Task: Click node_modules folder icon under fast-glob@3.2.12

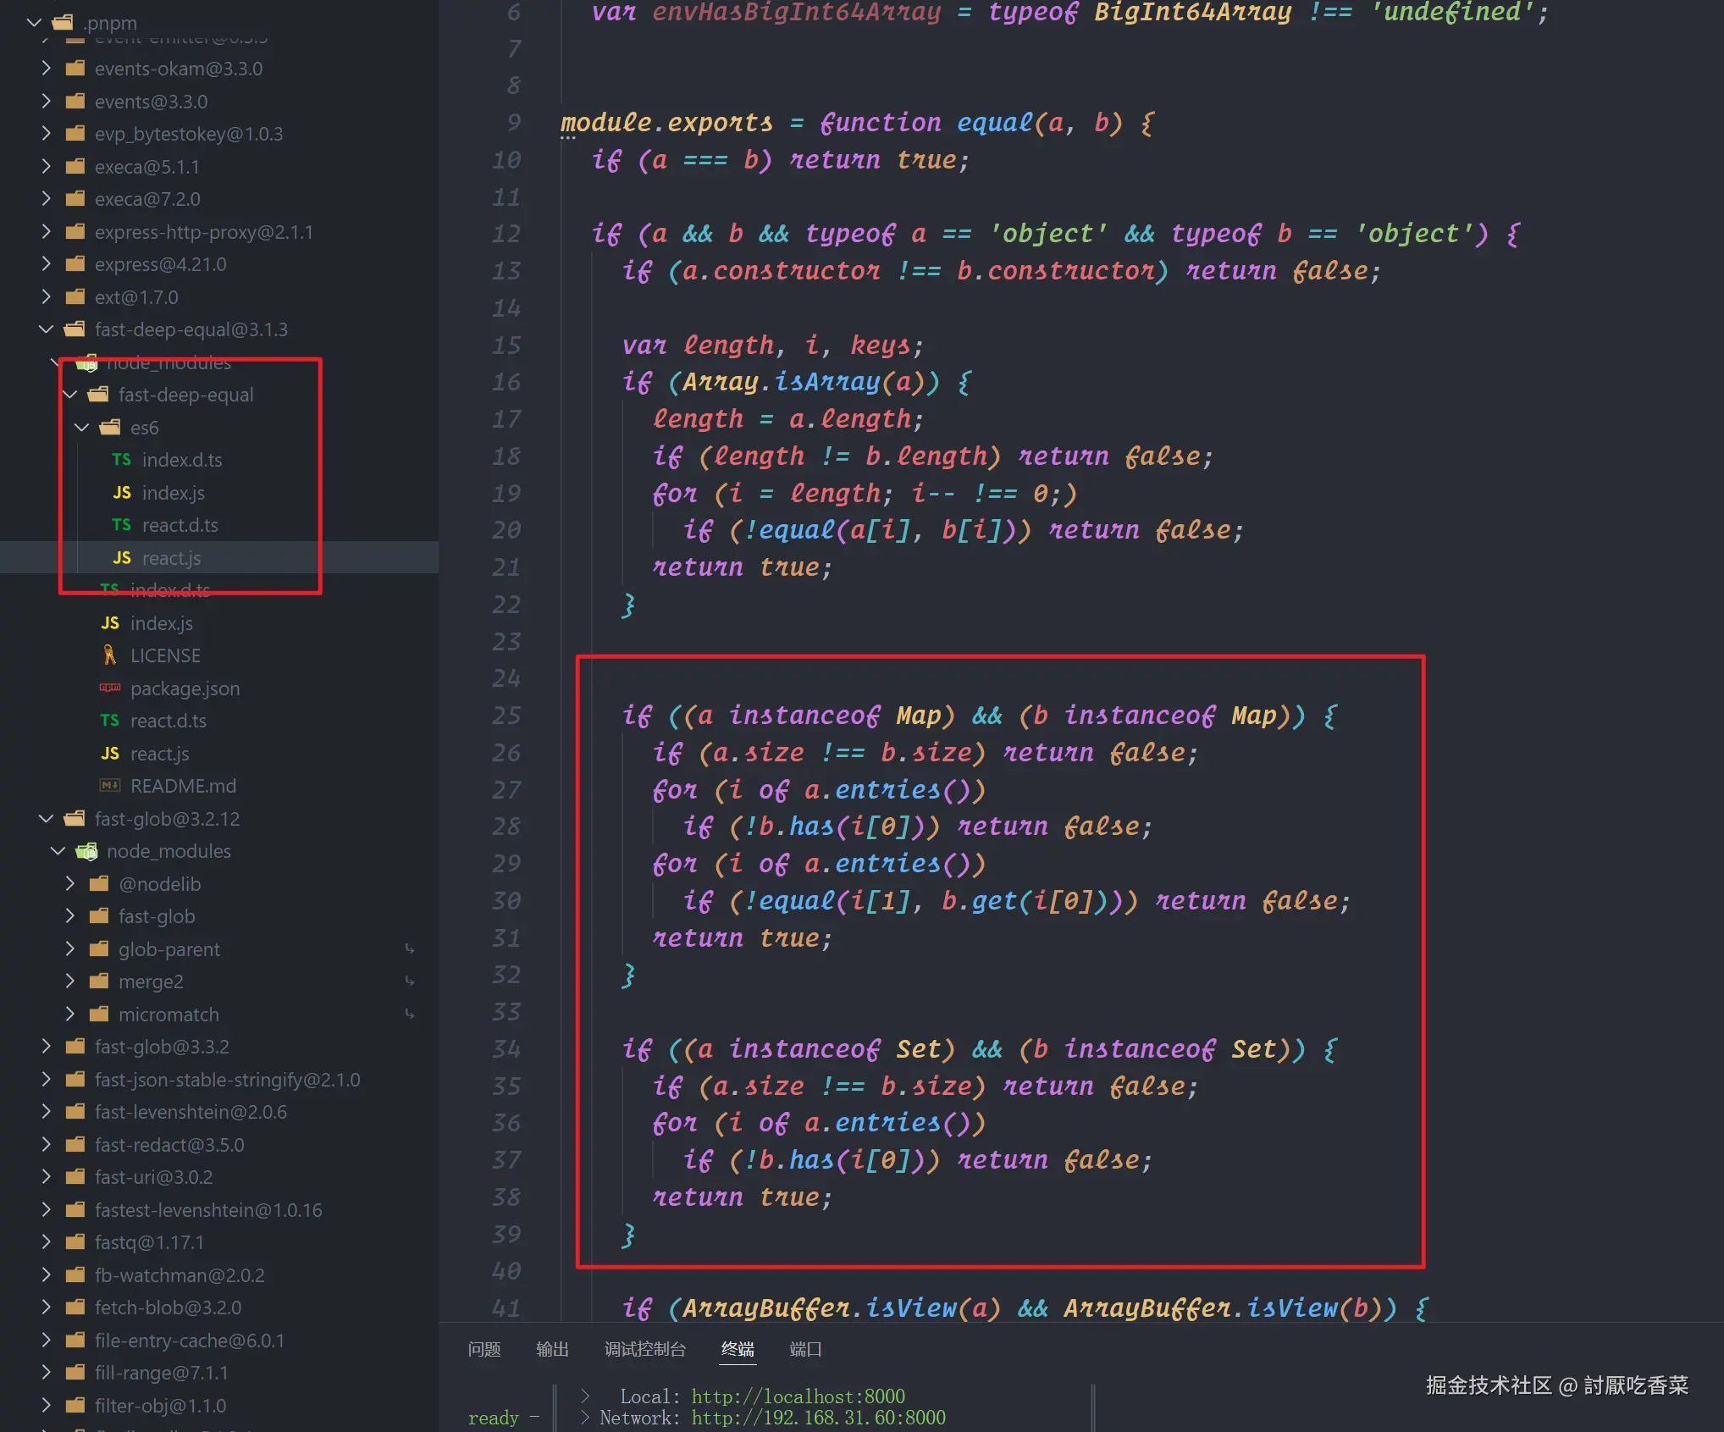Action: [x=86, y=851]
